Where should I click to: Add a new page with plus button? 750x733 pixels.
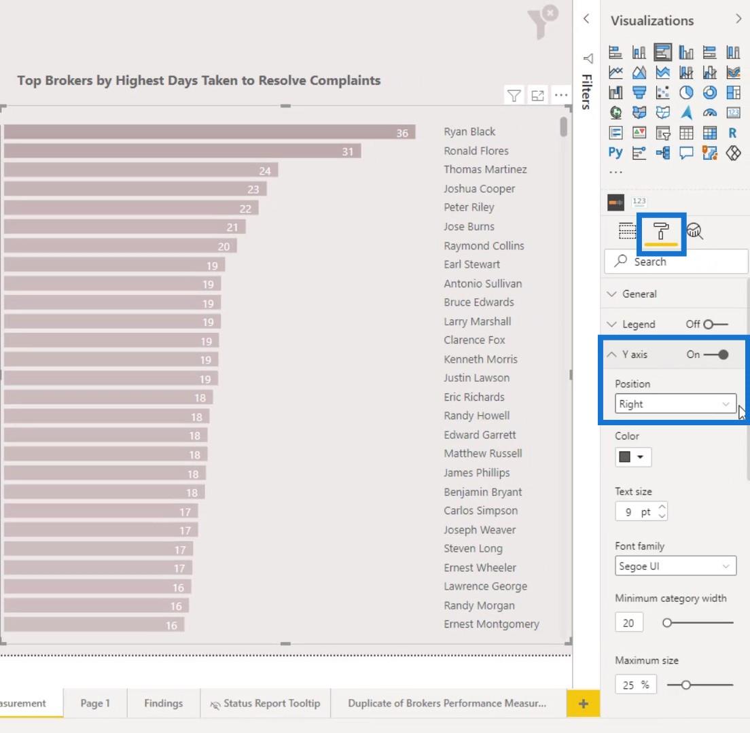tap(583, 703)
